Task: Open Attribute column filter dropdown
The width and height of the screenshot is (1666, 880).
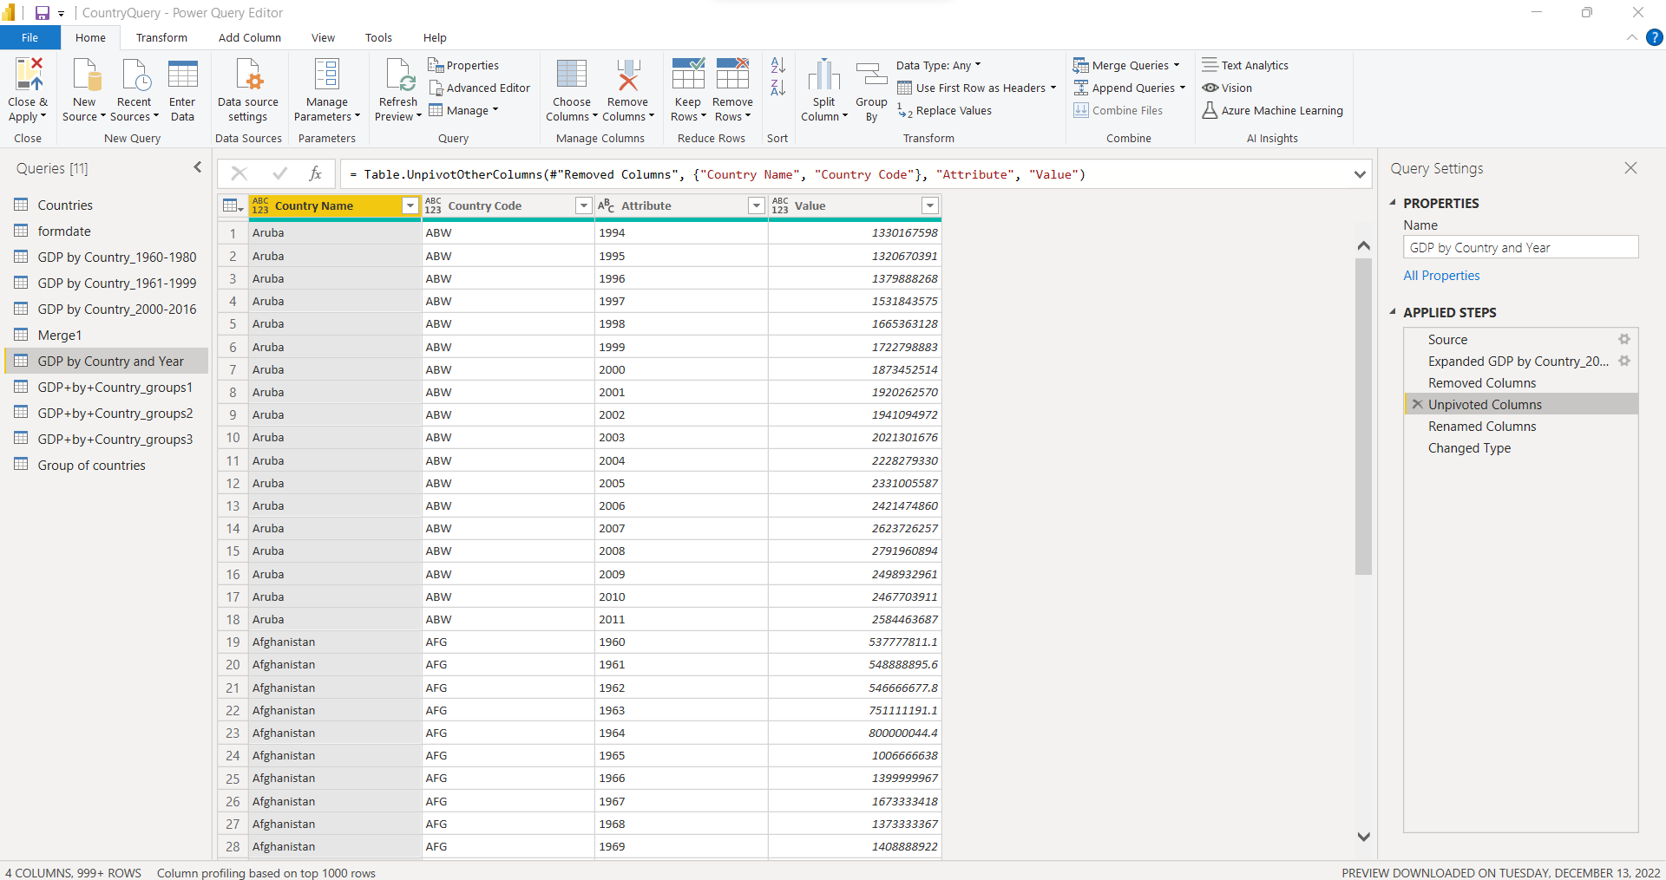Action: [x=757, y=205]
